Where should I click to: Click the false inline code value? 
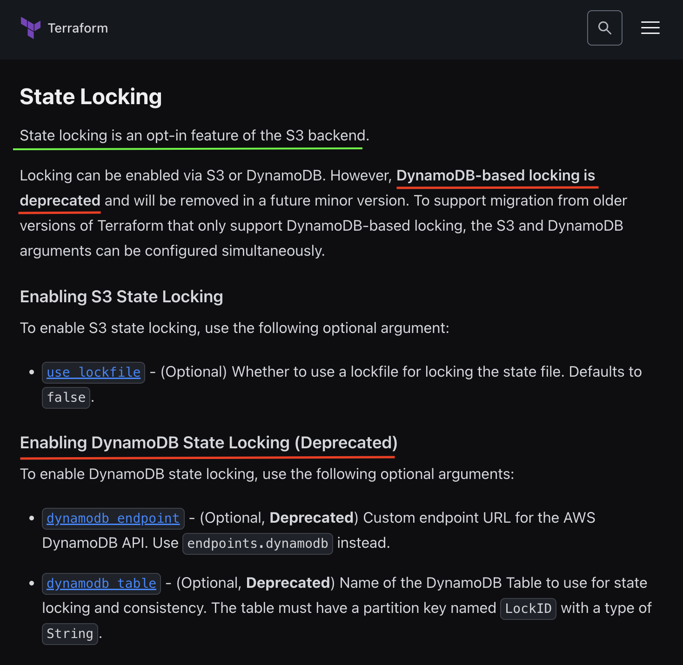click(x=66, y=398)
